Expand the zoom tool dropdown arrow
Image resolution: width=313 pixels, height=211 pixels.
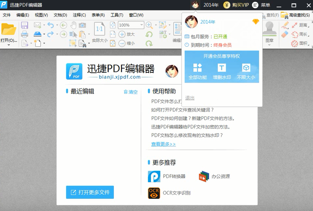click(x=156, y=25)
